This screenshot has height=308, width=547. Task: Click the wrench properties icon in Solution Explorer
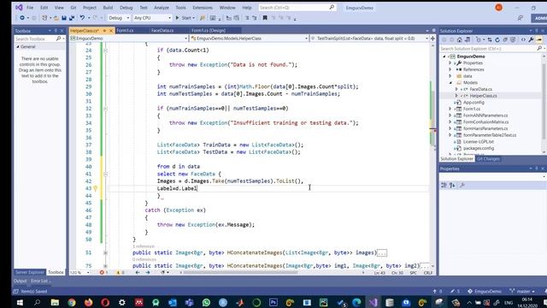531,40
